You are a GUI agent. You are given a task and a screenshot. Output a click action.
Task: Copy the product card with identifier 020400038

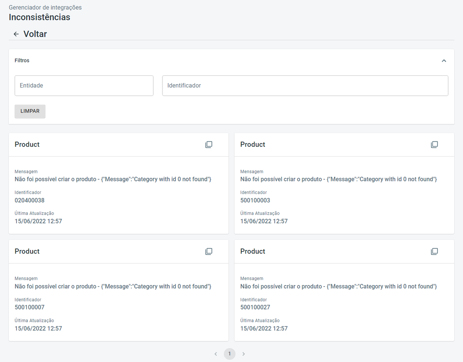(x=209, y=145)
